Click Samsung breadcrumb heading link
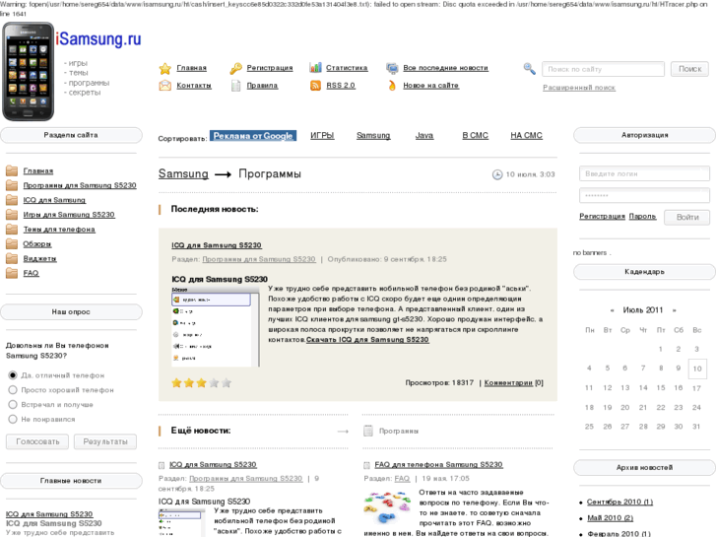 click(183, 174)
